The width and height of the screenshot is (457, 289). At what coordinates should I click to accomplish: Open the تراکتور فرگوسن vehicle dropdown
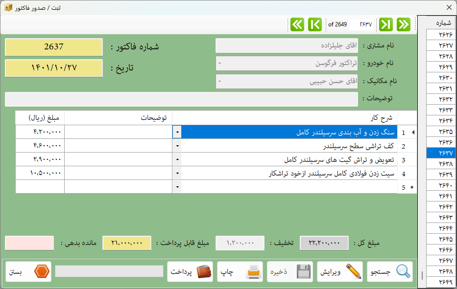[219, 63]
